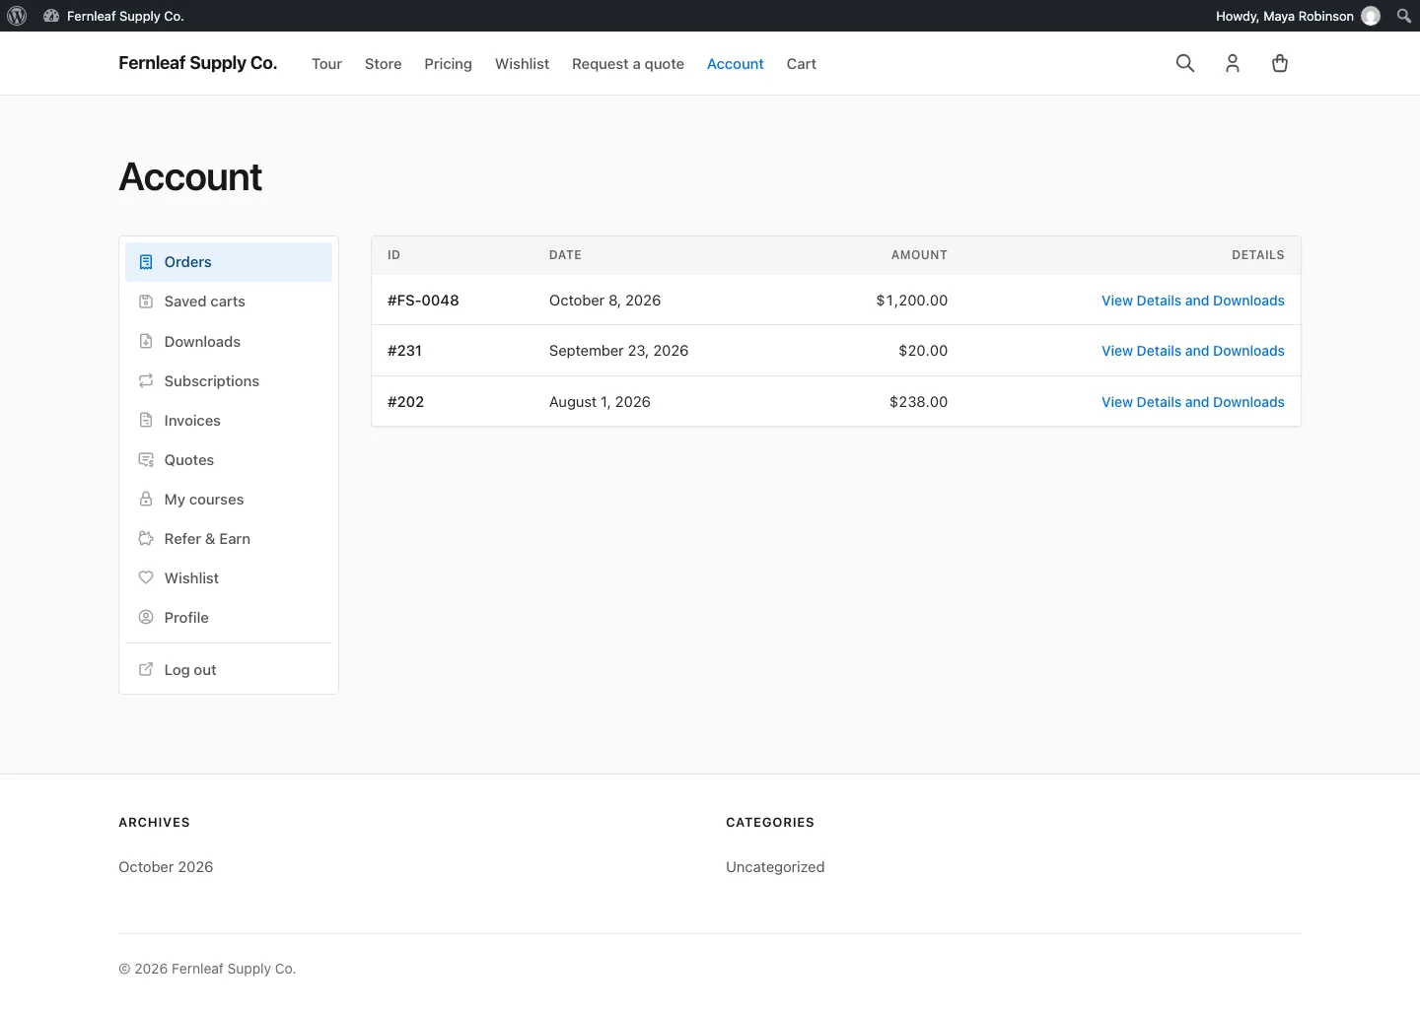Click Maya Robinson's avatar image
Image resolution: width=1420 pixels, height=1011 pixels.
click(x=1371, y=16)
